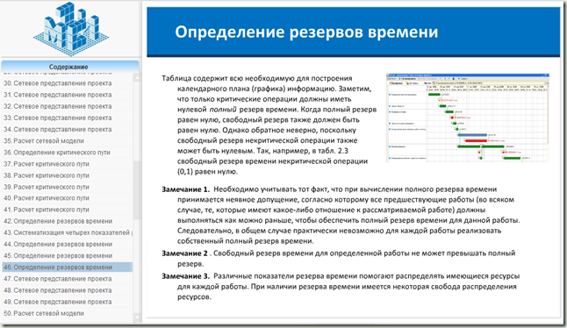Image resolution: width=567 pixels, height=328 pixels.
Task: Jump to 42. Определение резервов времени
Action: [x=68, y=221]
